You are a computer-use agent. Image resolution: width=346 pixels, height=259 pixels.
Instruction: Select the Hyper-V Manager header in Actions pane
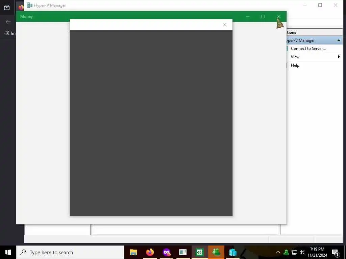(314, 40)
